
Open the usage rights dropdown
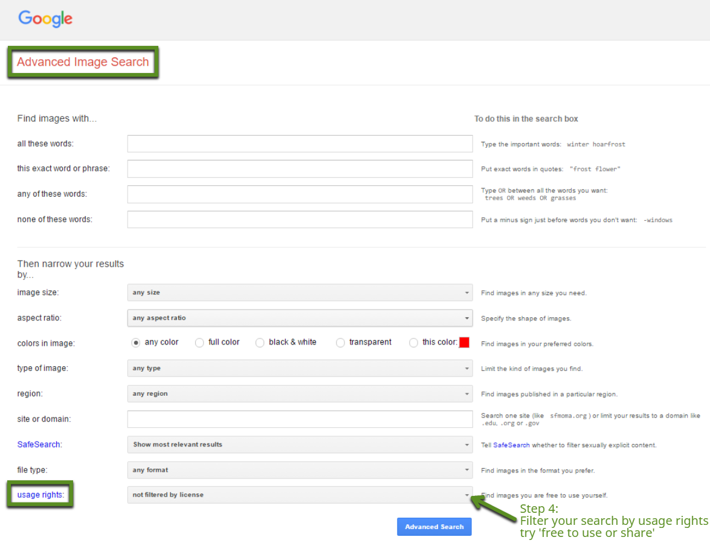(x=300, y=495)
